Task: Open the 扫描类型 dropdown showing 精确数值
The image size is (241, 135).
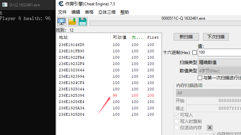Action: click(x=219, y=62)
